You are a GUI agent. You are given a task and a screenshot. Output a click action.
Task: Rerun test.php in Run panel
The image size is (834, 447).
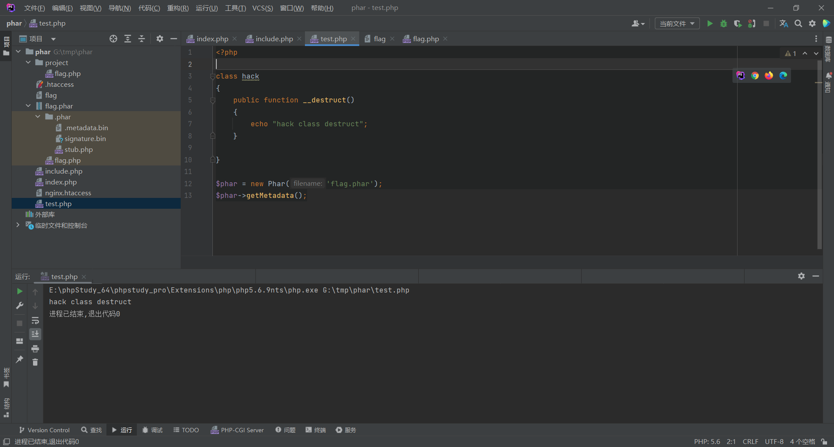(x=20, y=291)
